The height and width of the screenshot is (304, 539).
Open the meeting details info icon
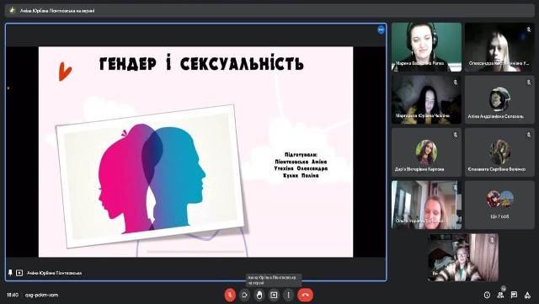click(x=487, y=295)
